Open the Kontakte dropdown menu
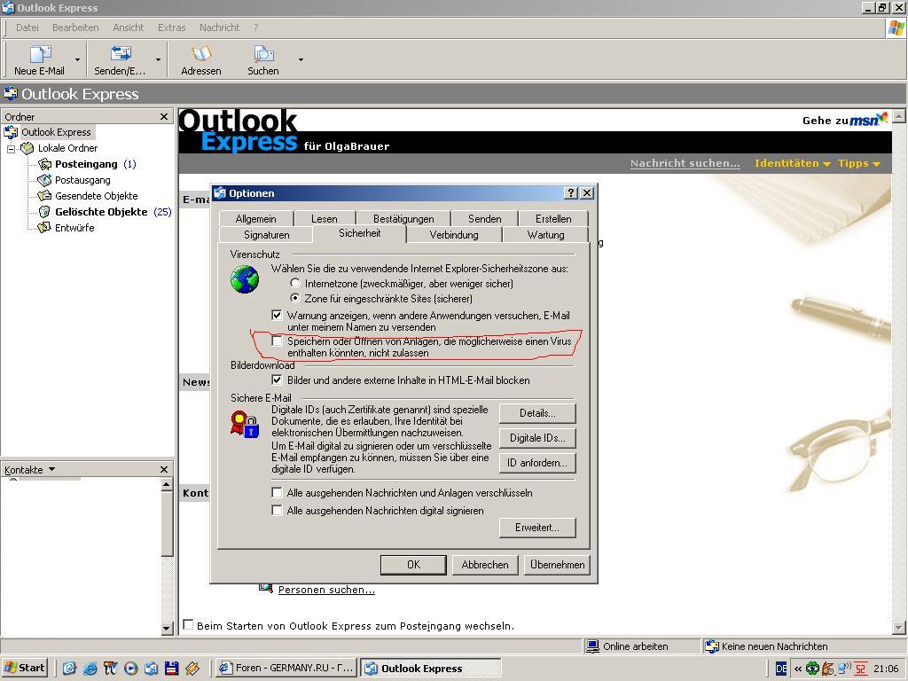Viewport: 908px width, 681px height. [x=51, y=469]
